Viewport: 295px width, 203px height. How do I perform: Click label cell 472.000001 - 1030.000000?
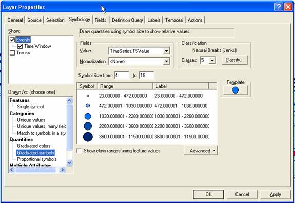pyautogui.click(x=181, y=106)
